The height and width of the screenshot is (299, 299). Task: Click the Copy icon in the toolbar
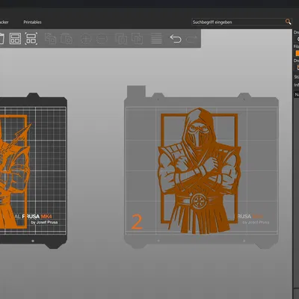(x=50, y=39)
